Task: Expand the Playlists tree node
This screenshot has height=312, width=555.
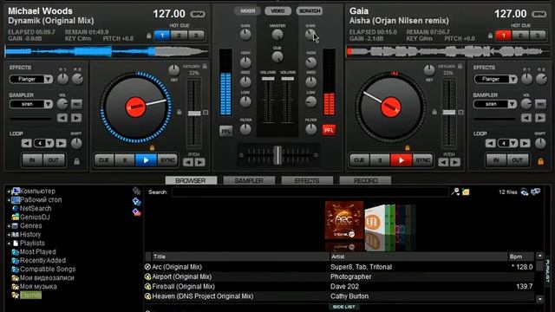Action: [9, 244]
